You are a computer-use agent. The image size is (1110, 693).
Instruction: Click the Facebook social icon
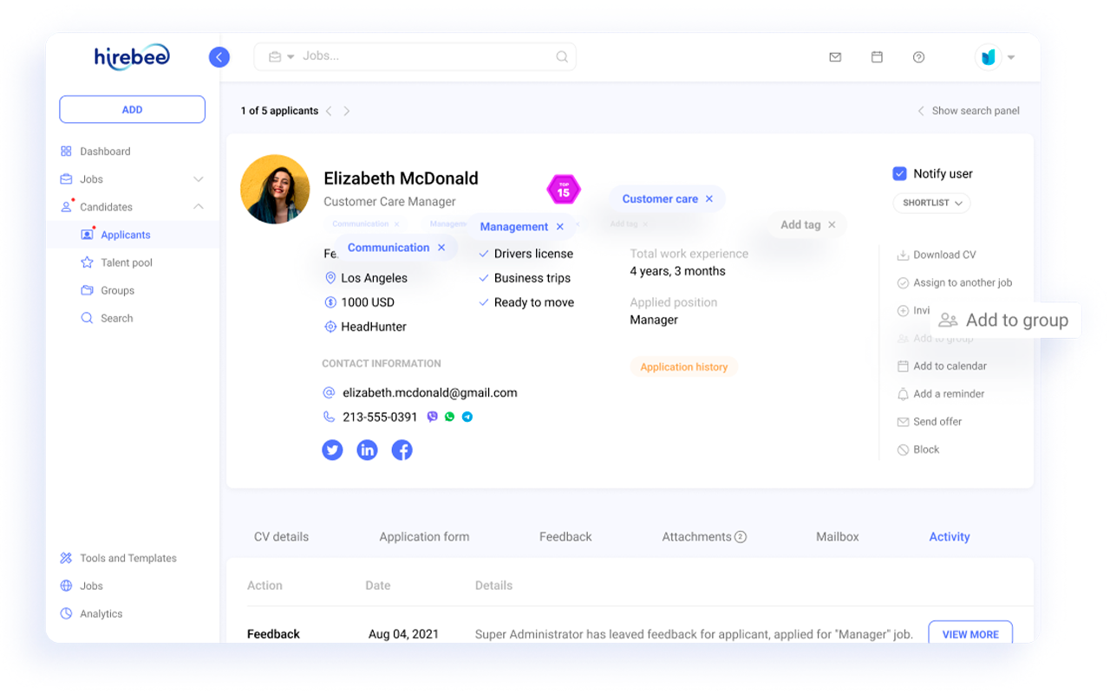(402, 450)
